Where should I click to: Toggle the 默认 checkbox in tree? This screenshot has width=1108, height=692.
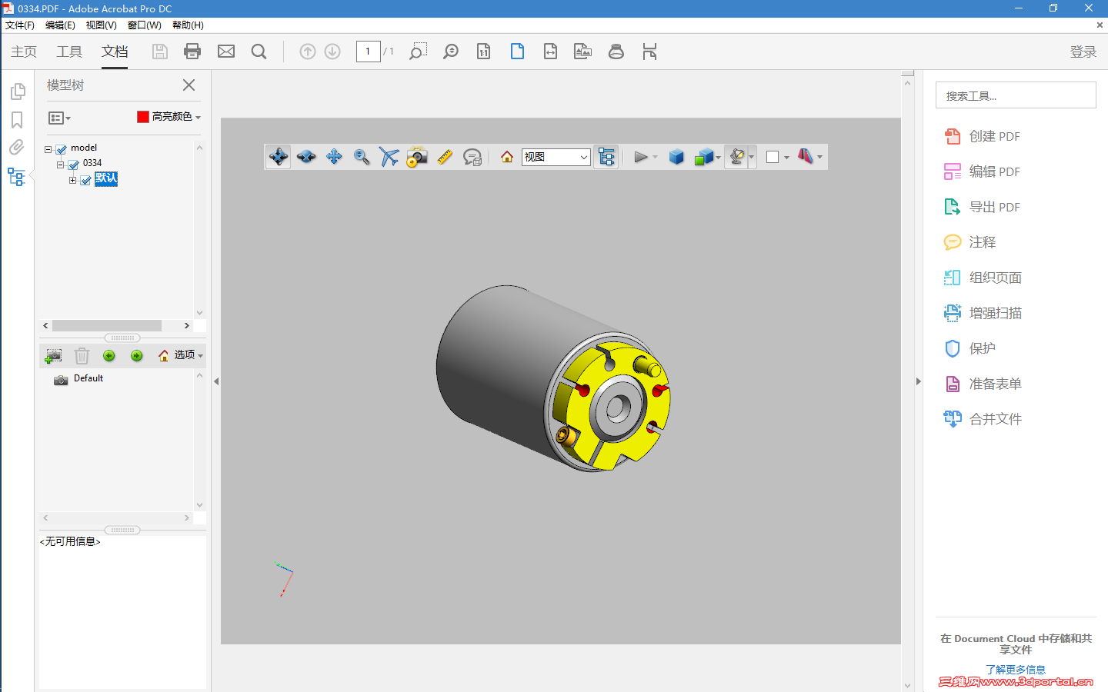[x=86, y=180]
